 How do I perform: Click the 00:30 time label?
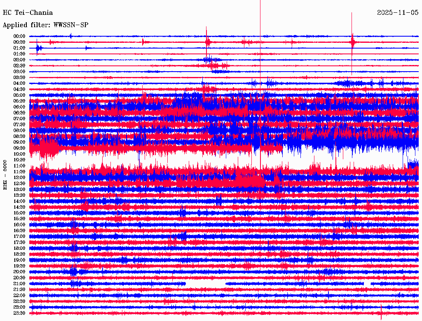point(19,42)
